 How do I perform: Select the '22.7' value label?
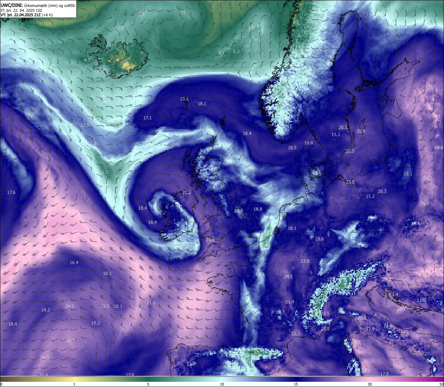coord(295,334)
